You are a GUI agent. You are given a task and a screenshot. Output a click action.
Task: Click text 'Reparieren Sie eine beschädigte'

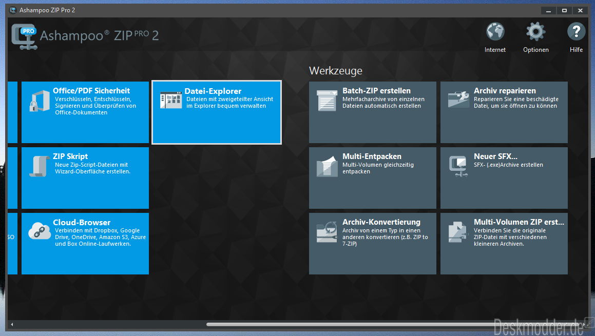516,99
